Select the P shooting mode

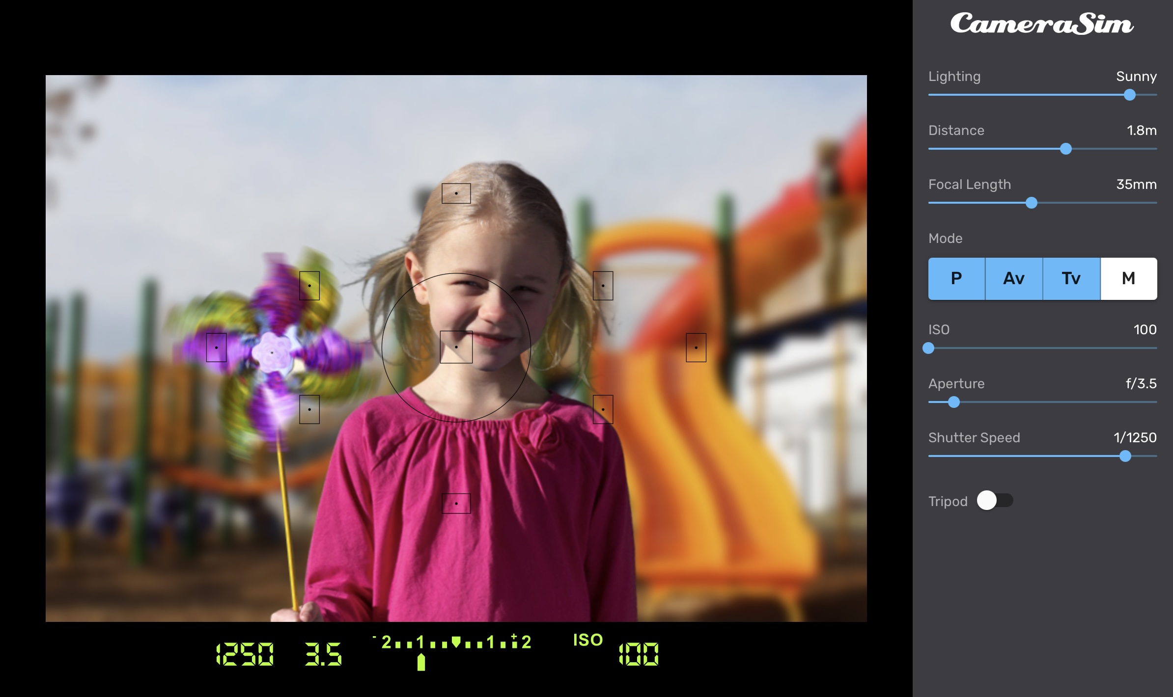pos(956,278)
